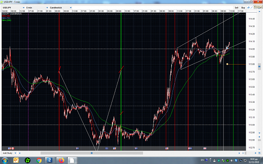Screen dimensions: 263x164
Task: Open the blank document taskbar app
Action: coord(72,160)
